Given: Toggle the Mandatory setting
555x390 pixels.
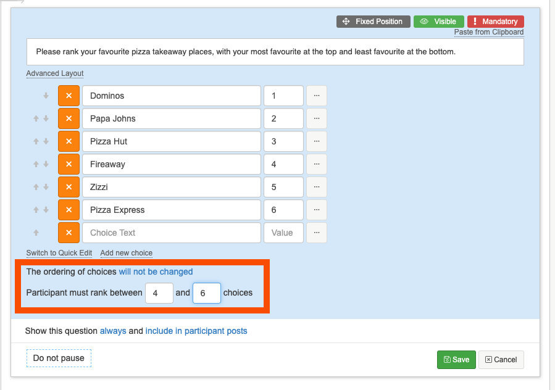Looking at the screenshot, I should coord(495,22).
